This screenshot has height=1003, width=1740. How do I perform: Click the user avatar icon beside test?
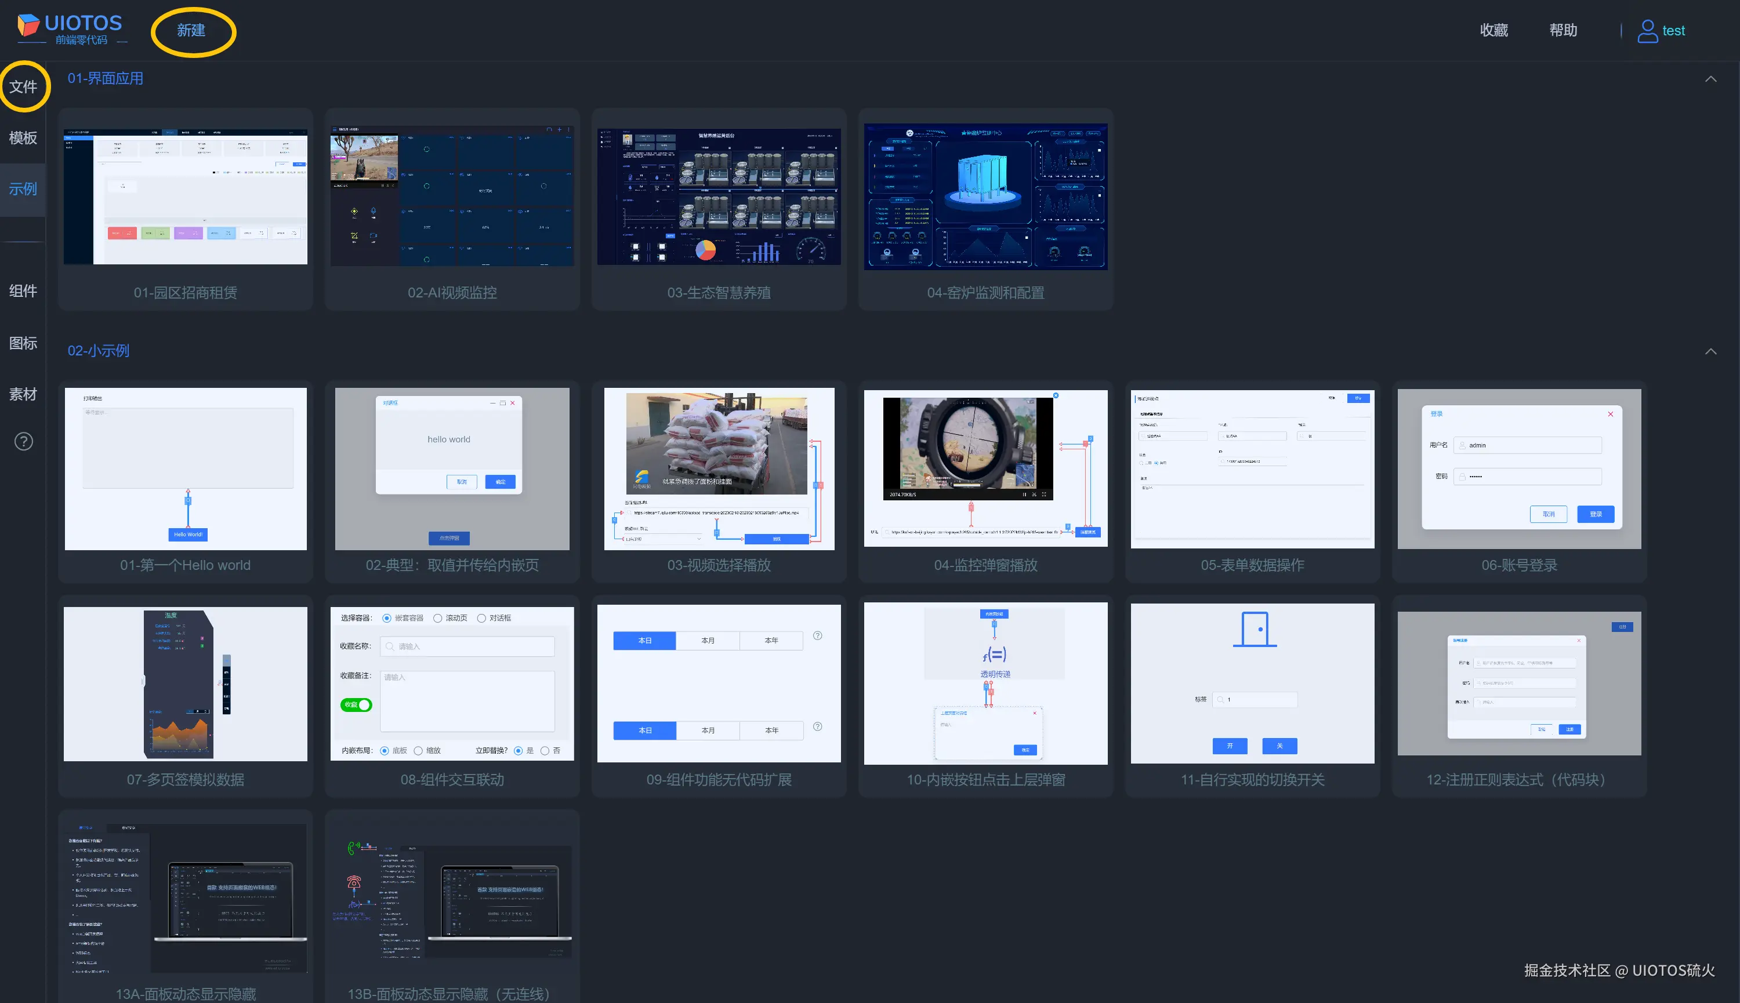click(1647, 31)
